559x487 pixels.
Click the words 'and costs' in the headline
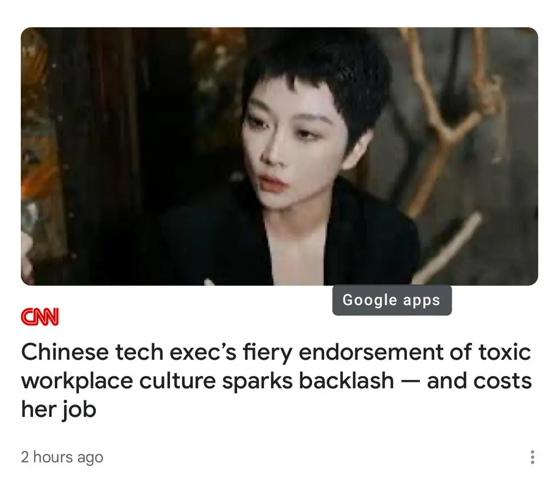click(479, 381)
